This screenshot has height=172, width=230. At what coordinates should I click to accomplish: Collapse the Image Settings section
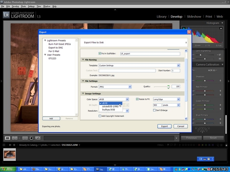coord(83,94)
